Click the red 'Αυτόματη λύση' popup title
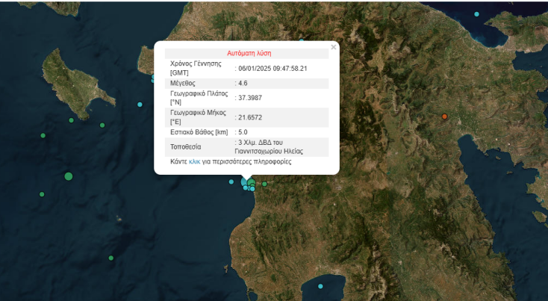The width and height of the screenshot is (548, 301). click(249, 53)
